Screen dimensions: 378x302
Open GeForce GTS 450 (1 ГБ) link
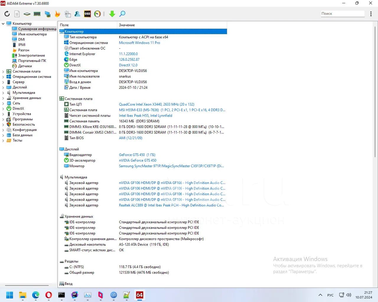coord(137,155)
